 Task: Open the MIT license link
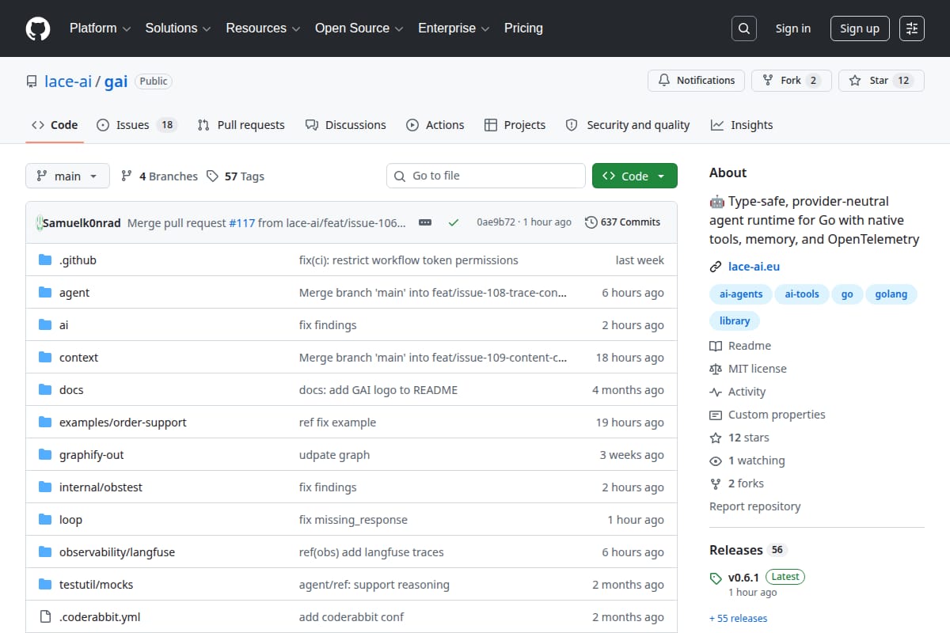coord(748,369)
